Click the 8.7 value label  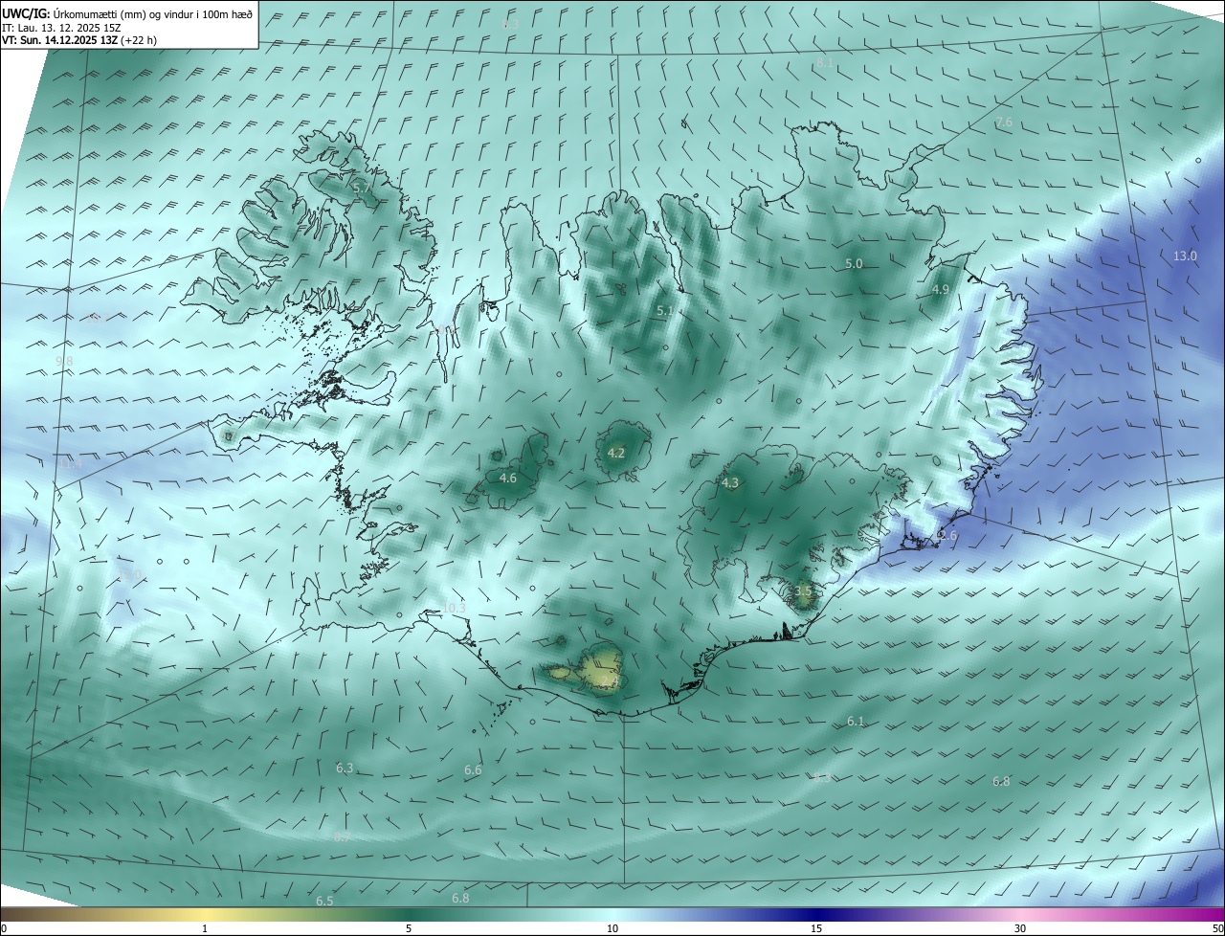tap(342, 836)
